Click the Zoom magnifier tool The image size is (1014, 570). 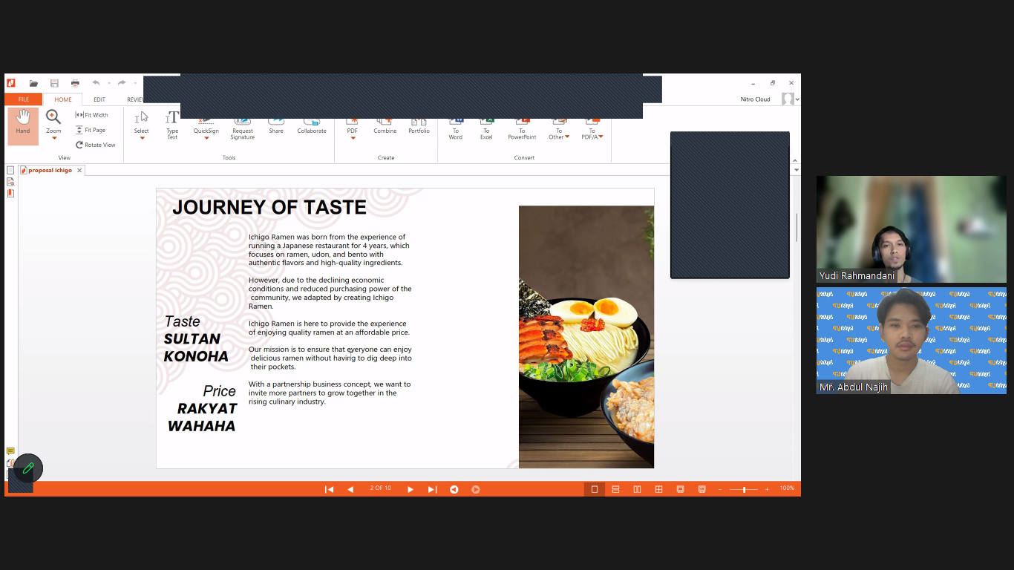point(53,117)
